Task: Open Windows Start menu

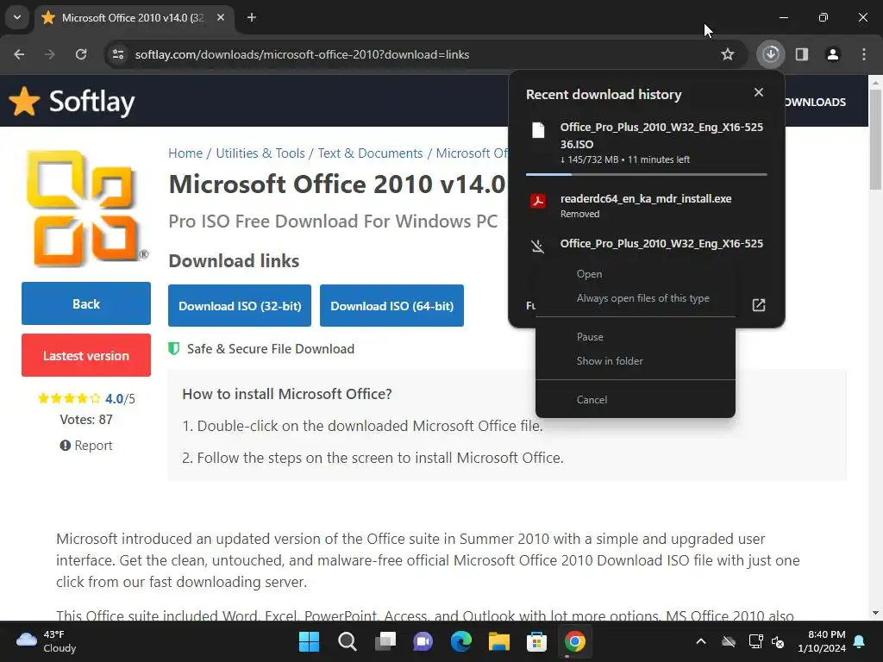Action: [309, 641]
